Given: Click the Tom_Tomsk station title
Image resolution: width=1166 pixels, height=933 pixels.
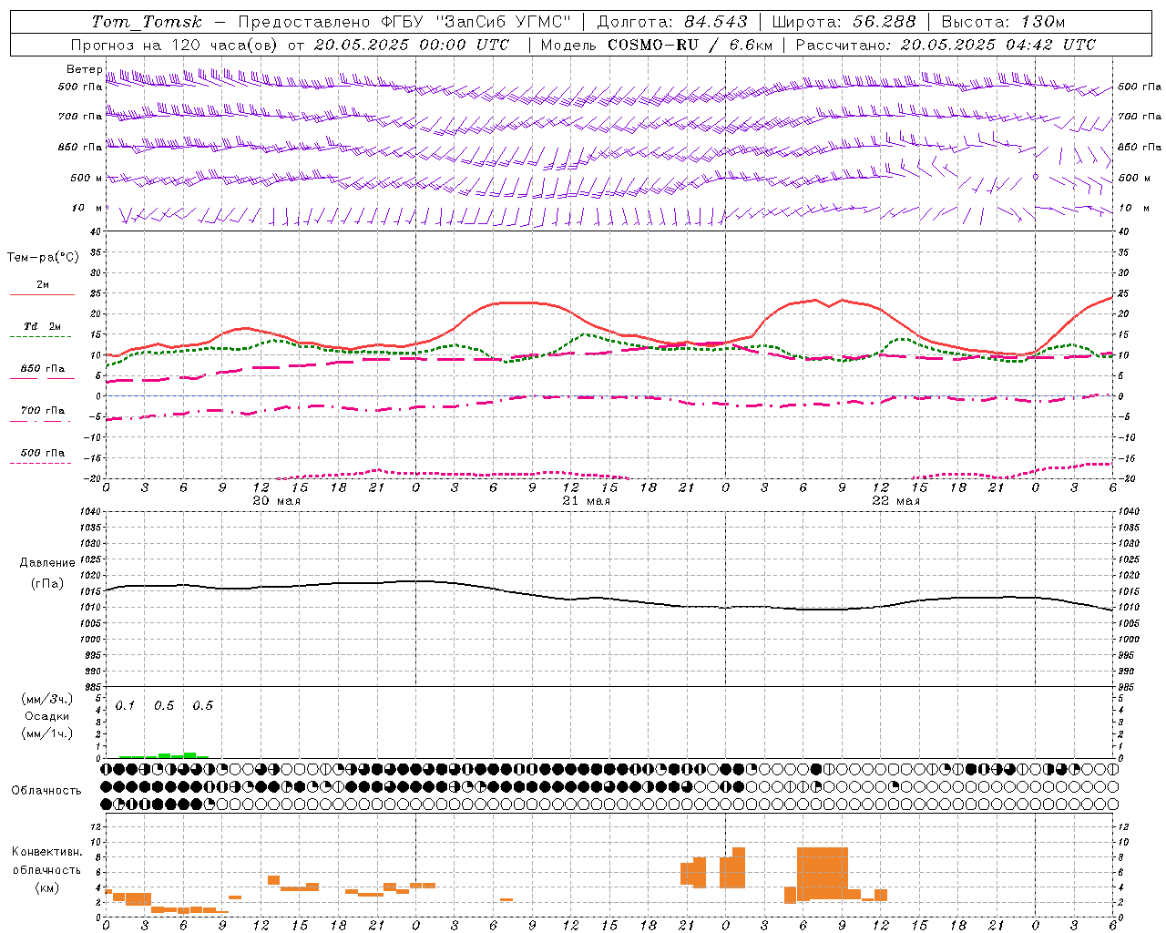Looking at the screenshot, I should click(147, 22).
